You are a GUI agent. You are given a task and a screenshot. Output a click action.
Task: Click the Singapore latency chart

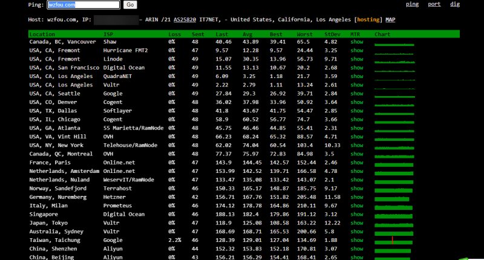[394, 215]
